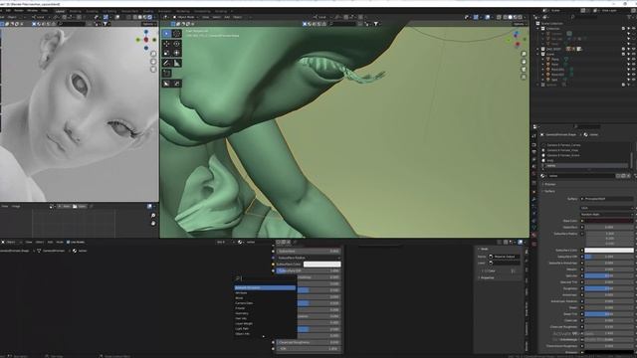637x358 pixels.
Task: Open Texture properties tab in Properties editor
Action: 533,244
